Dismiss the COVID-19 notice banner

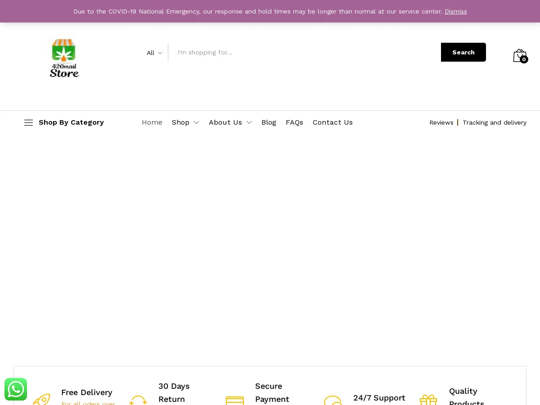point(455,11)
